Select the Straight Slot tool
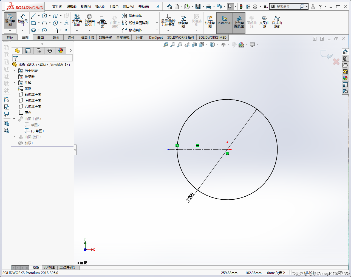 [x=33, y=30]
